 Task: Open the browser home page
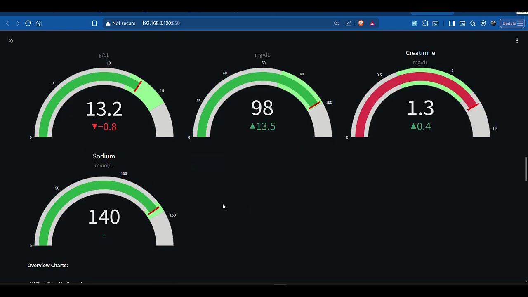tap(39, 24)
